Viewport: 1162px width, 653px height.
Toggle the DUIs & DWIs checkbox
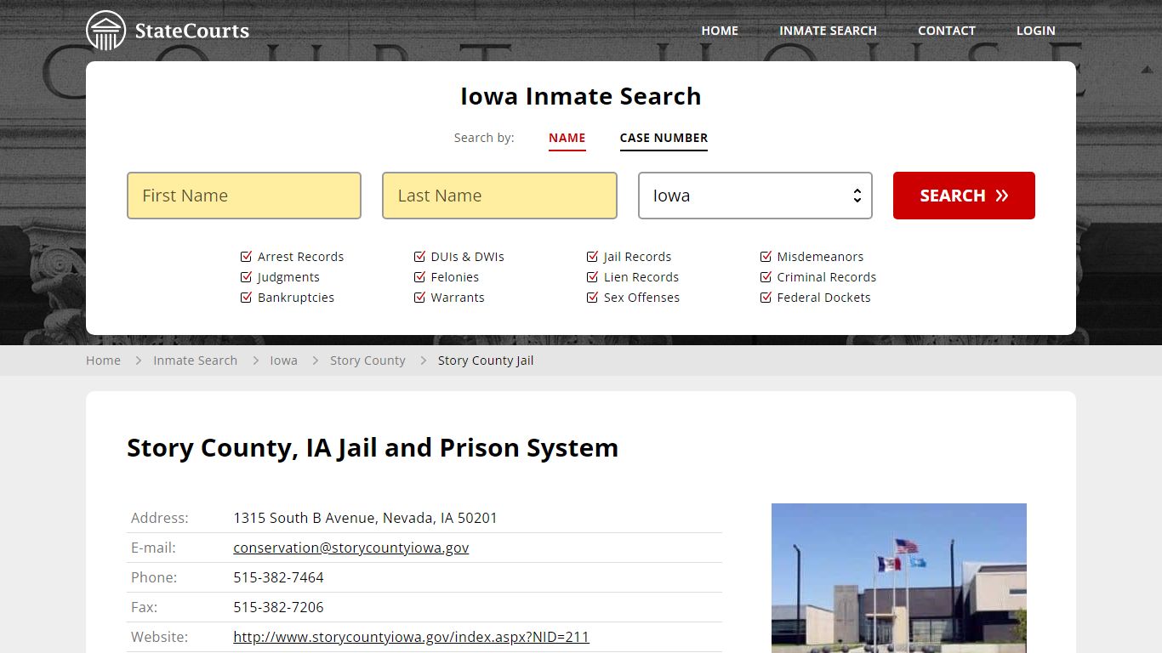coord(419,257)
